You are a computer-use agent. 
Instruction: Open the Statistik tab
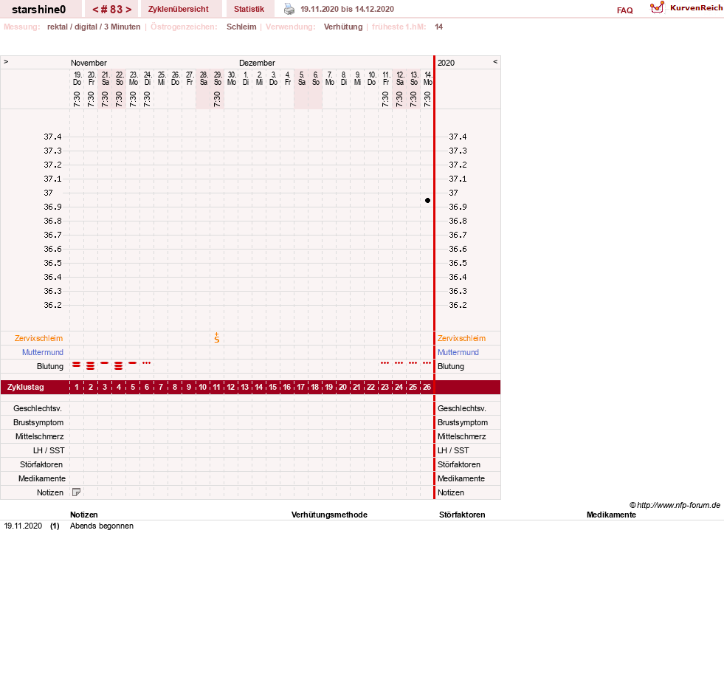pyautogui.click(x=249, y=10)
